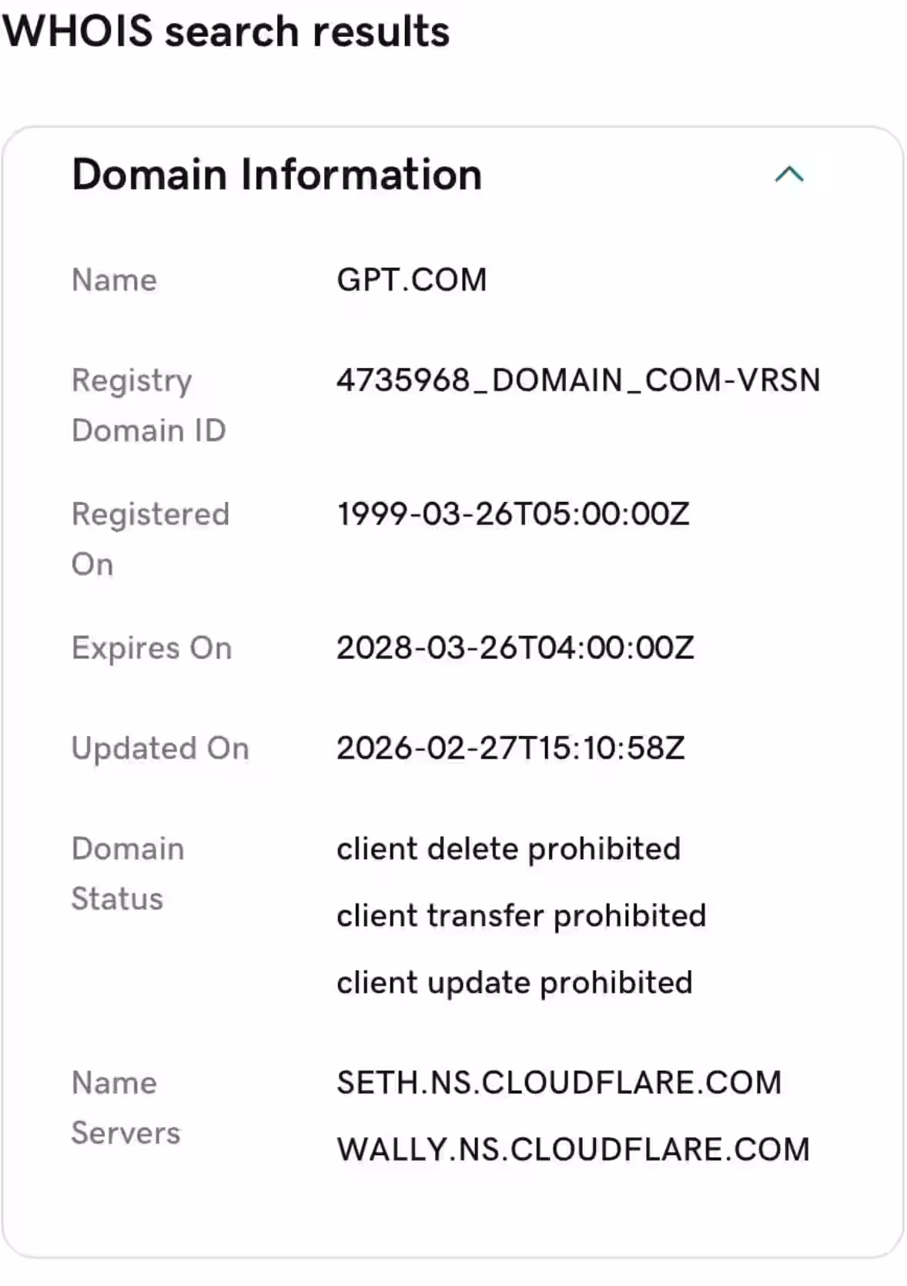Collapse the Domain Information section chevron
The image size is (907, 1286).
point(788,175)
